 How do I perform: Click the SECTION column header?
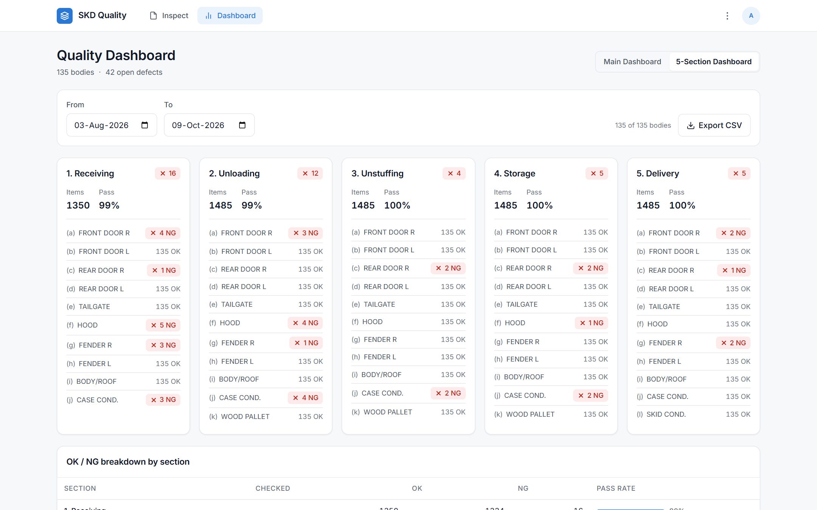tap(80, 488)
